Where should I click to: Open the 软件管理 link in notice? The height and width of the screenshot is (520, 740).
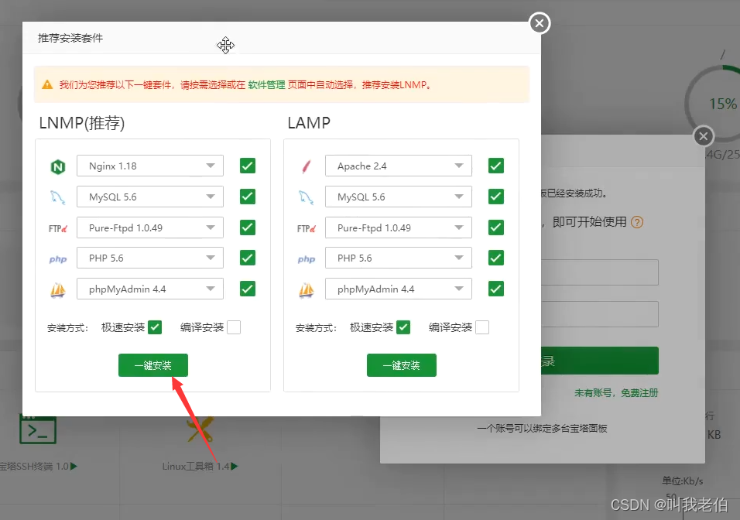coord(266,85)
